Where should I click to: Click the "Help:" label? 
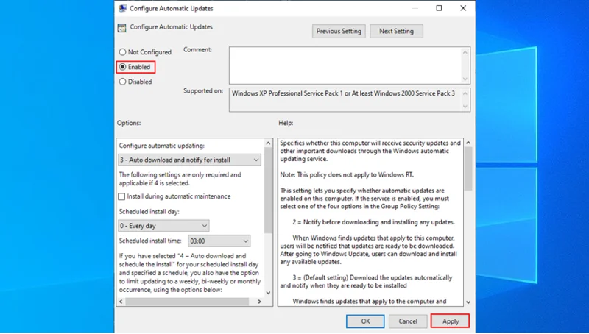pos(286,123)
